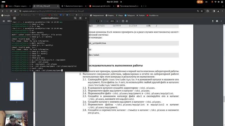Open the tab search dropdown arrow
The width and height of the screenshot is (225, 126).
pyautogui.click(x=2, y=6)
